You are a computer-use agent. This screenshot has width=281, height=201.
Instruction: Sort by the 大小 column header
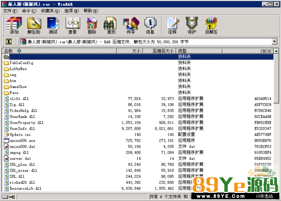click(130, 51)
